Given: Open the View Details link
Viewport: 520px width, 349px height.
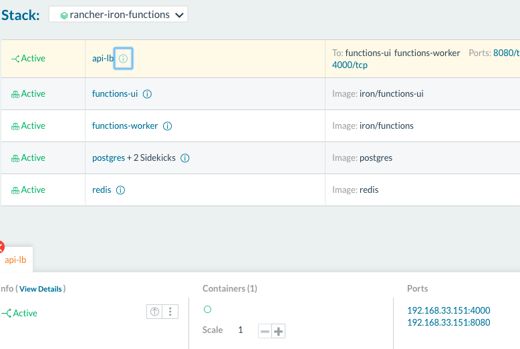Looking at the screenshot, I should [x=40, y=289].
